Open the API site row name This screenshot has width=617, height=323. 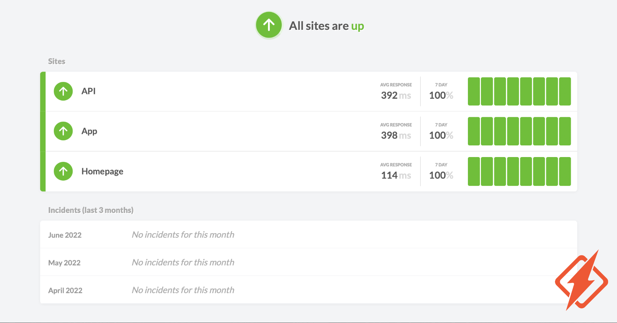click(x=88, y=91)
